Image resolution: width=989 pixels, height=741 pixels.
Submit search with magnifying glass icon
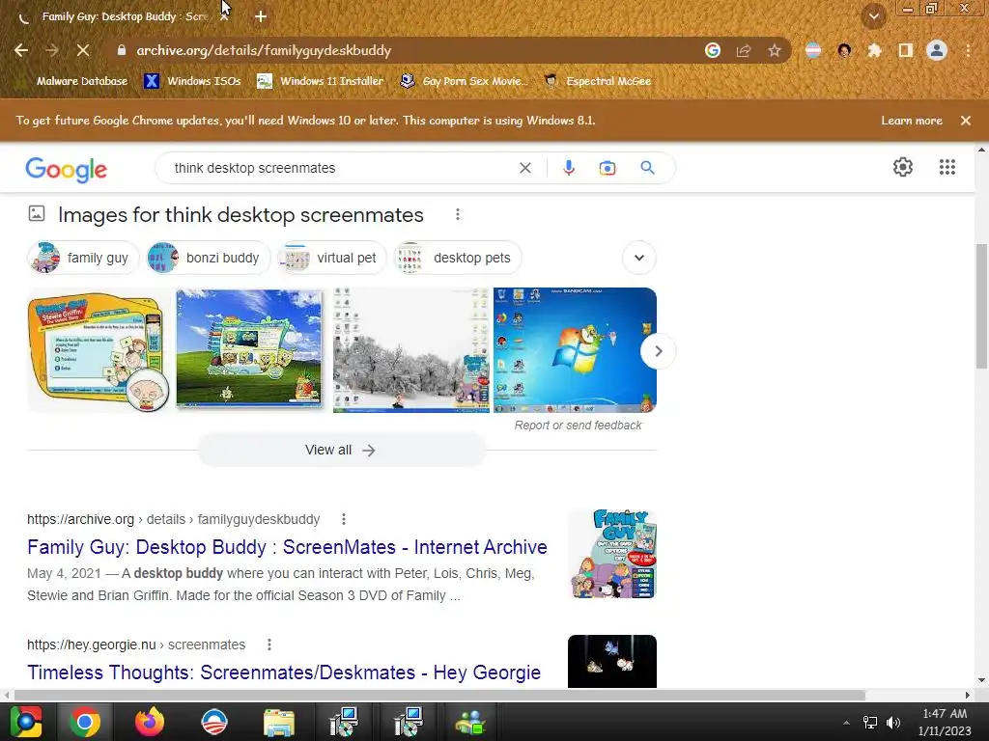[647, 168]
